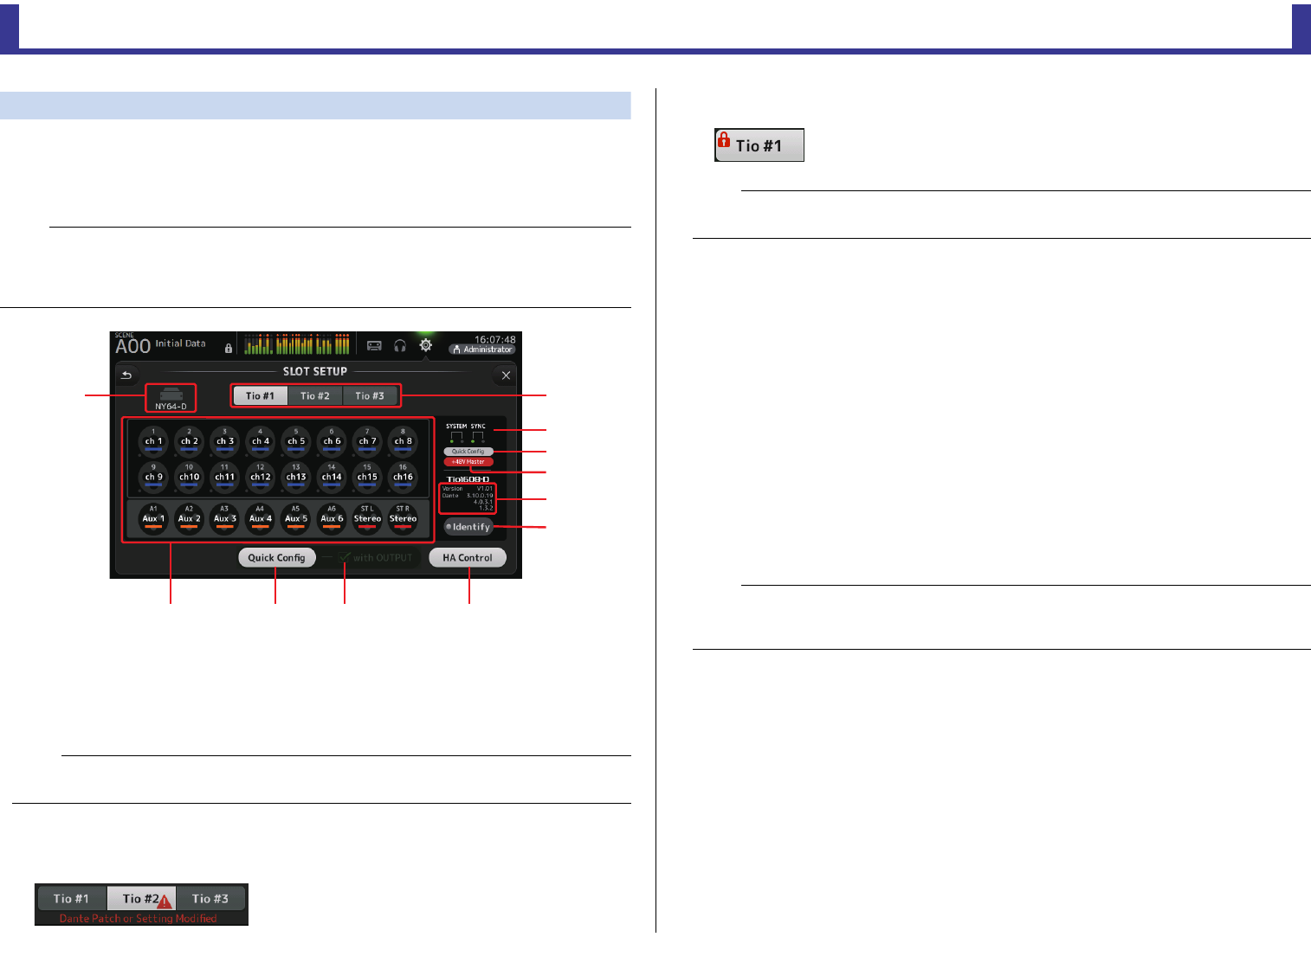Select Tio #2 tab with warning triangle

[x=142, y=899]
